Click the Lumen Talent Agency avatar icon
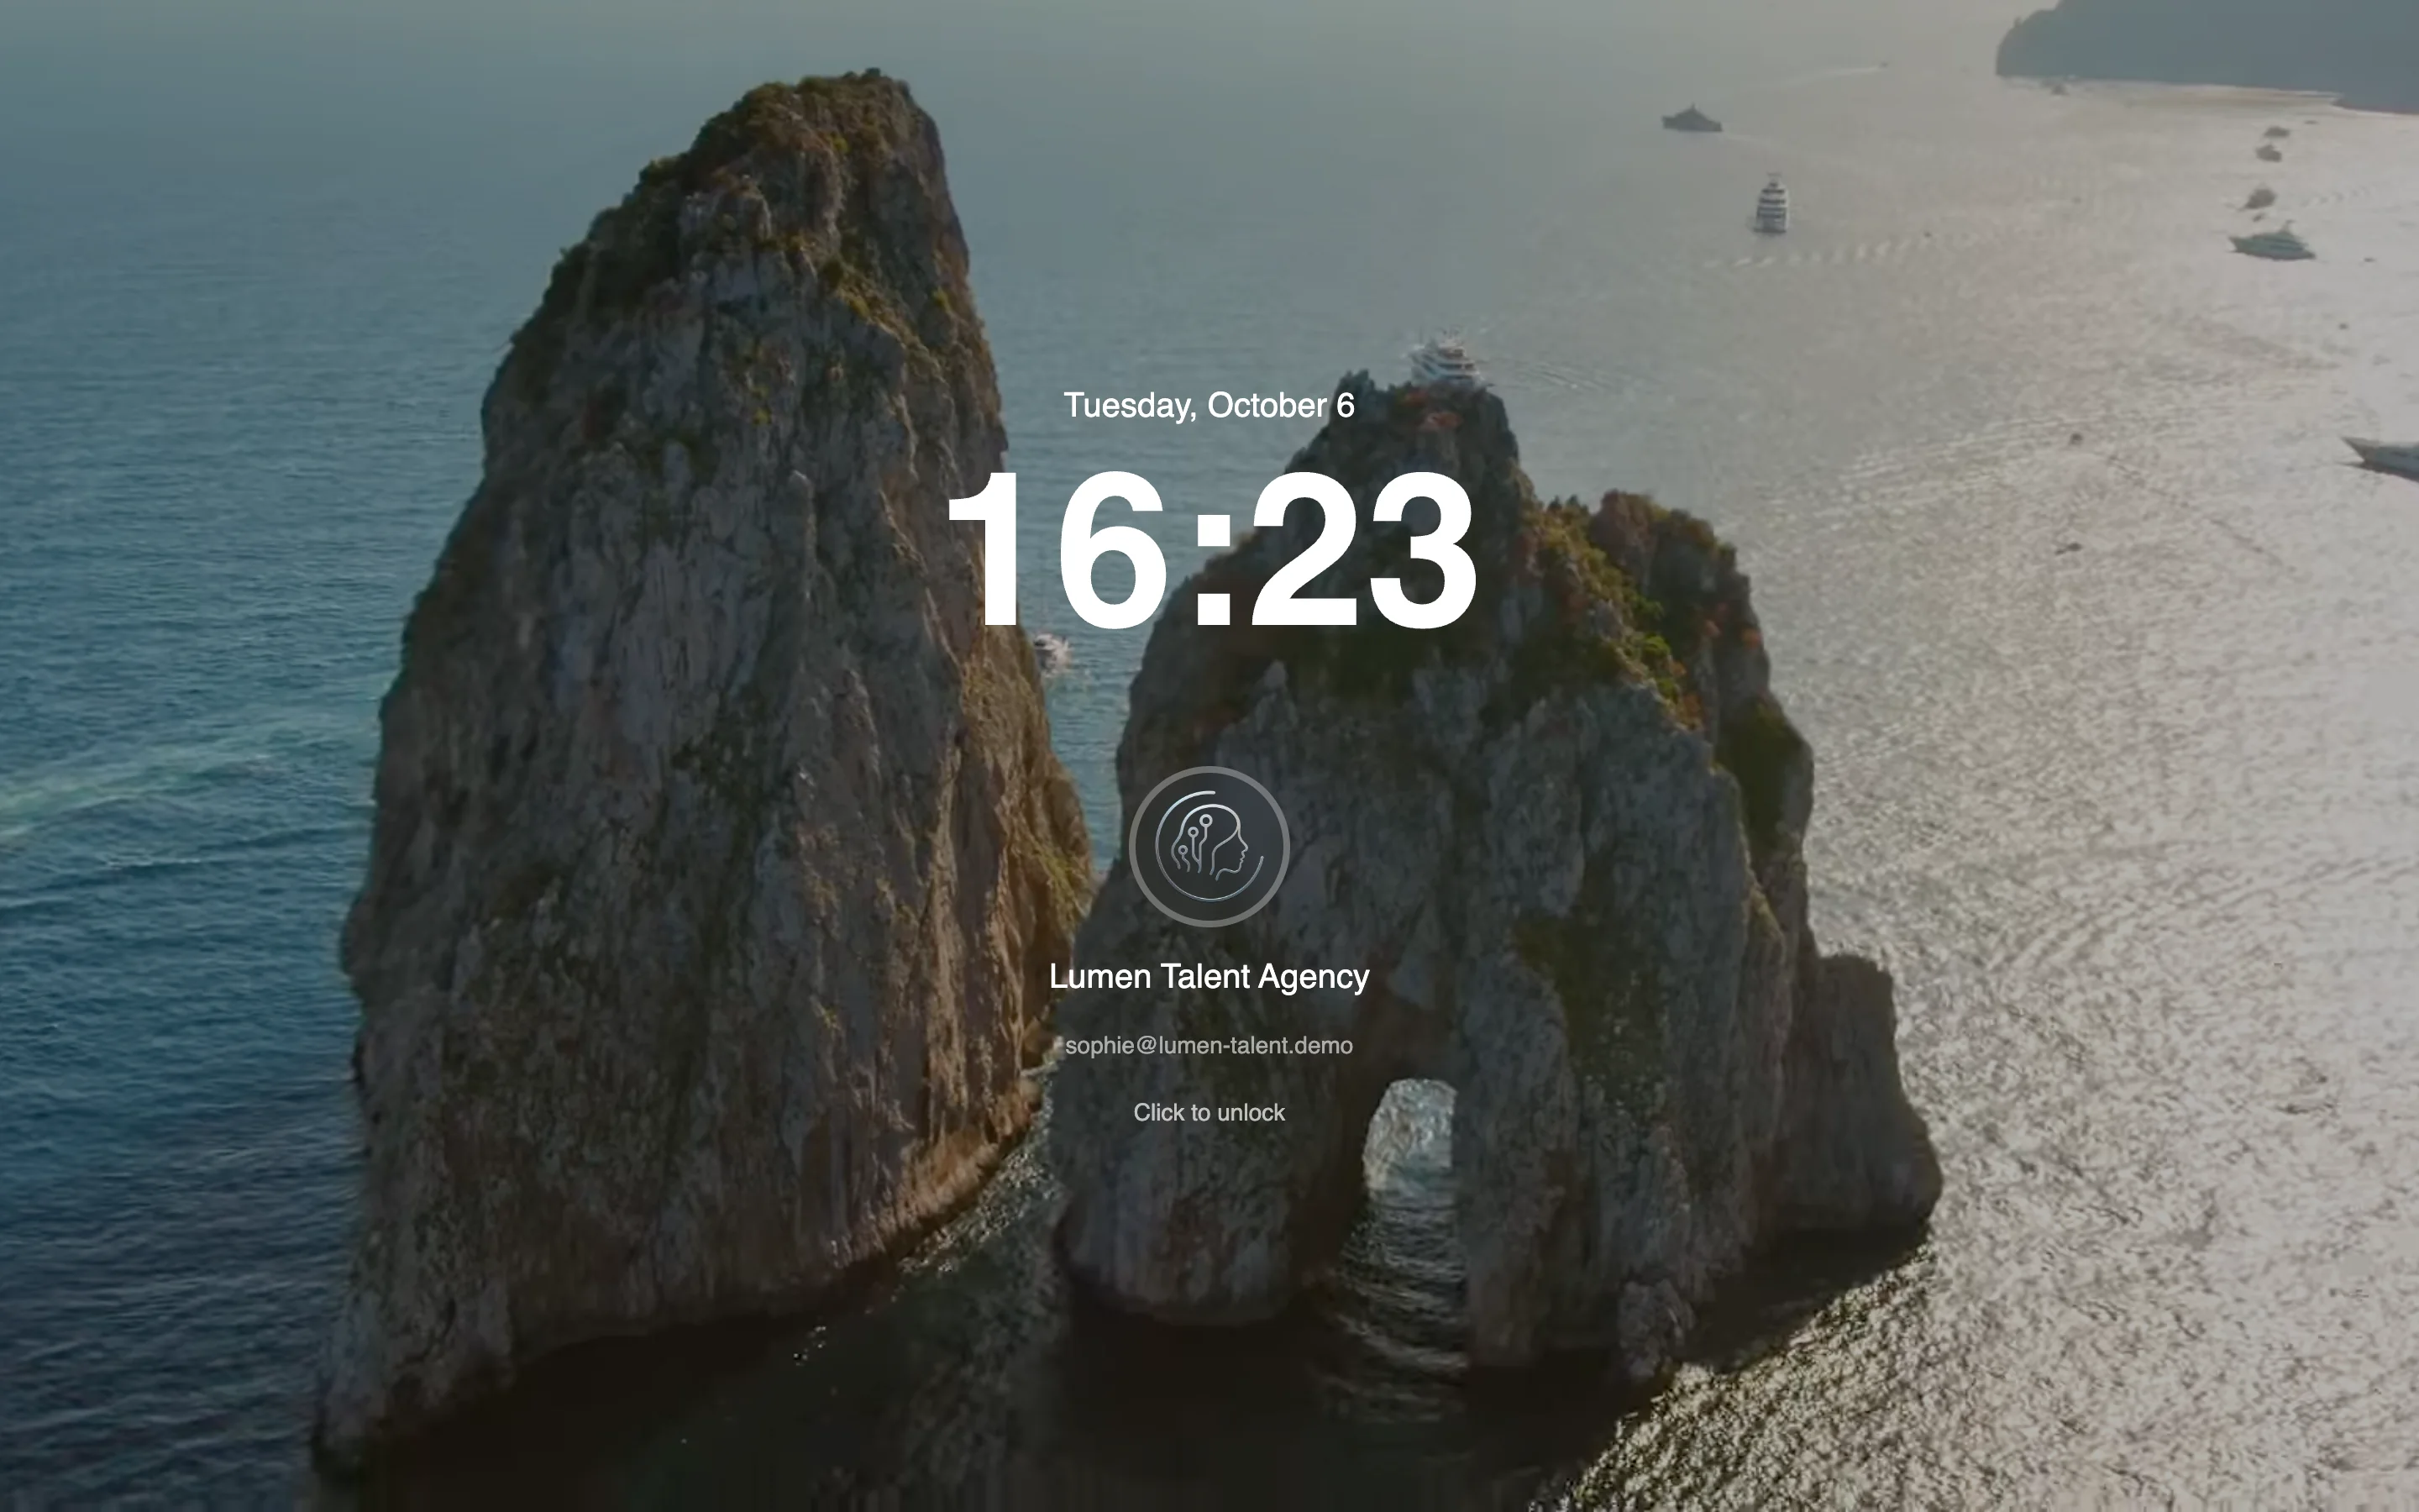The image size is (2419, 1512). tap(1209, 846)
